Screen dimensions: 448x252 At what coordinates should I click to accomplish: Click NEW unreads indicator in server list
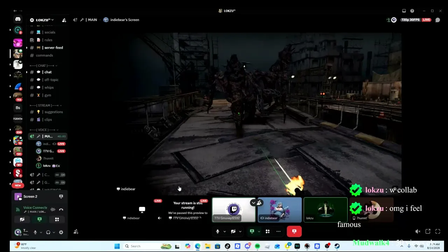tap(18, 185)
